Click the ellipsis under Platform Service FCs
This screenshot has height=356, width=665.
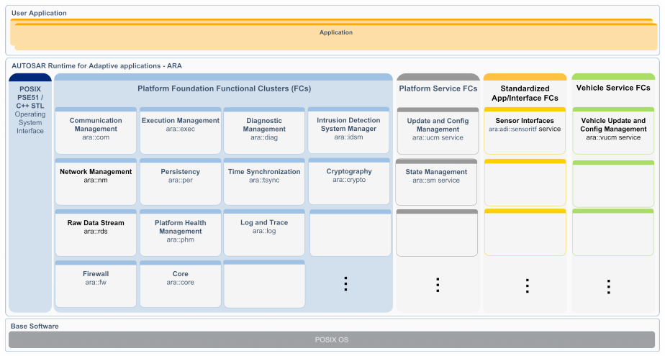pos(438,285)
